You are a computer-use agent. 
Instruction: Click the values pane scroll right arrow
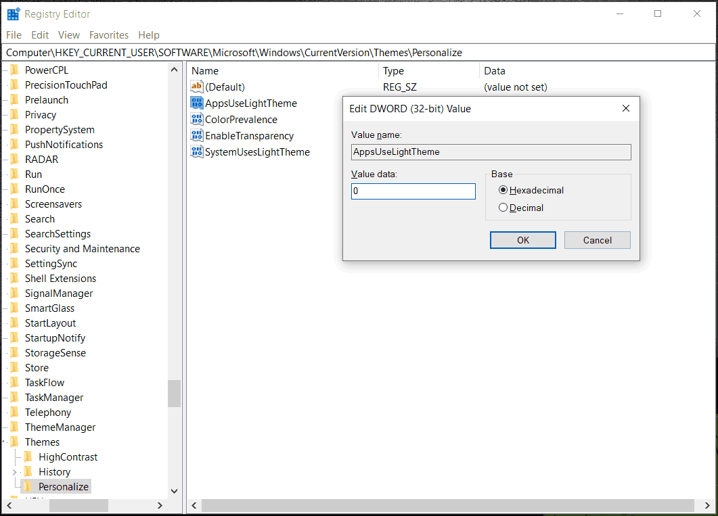point(707,505)
